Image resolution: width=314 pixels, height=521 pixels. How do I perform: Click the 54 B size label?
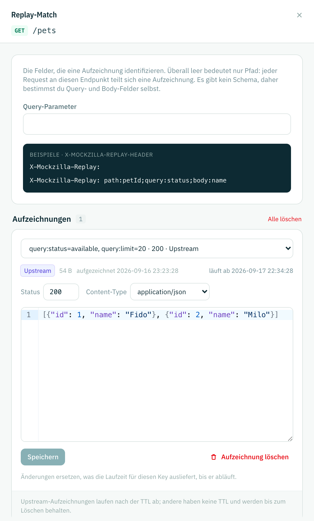[x=66, y=271]
